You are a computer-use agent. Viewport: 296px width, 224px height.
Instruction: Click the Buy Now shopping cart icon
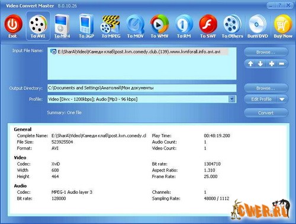(282, 24)
